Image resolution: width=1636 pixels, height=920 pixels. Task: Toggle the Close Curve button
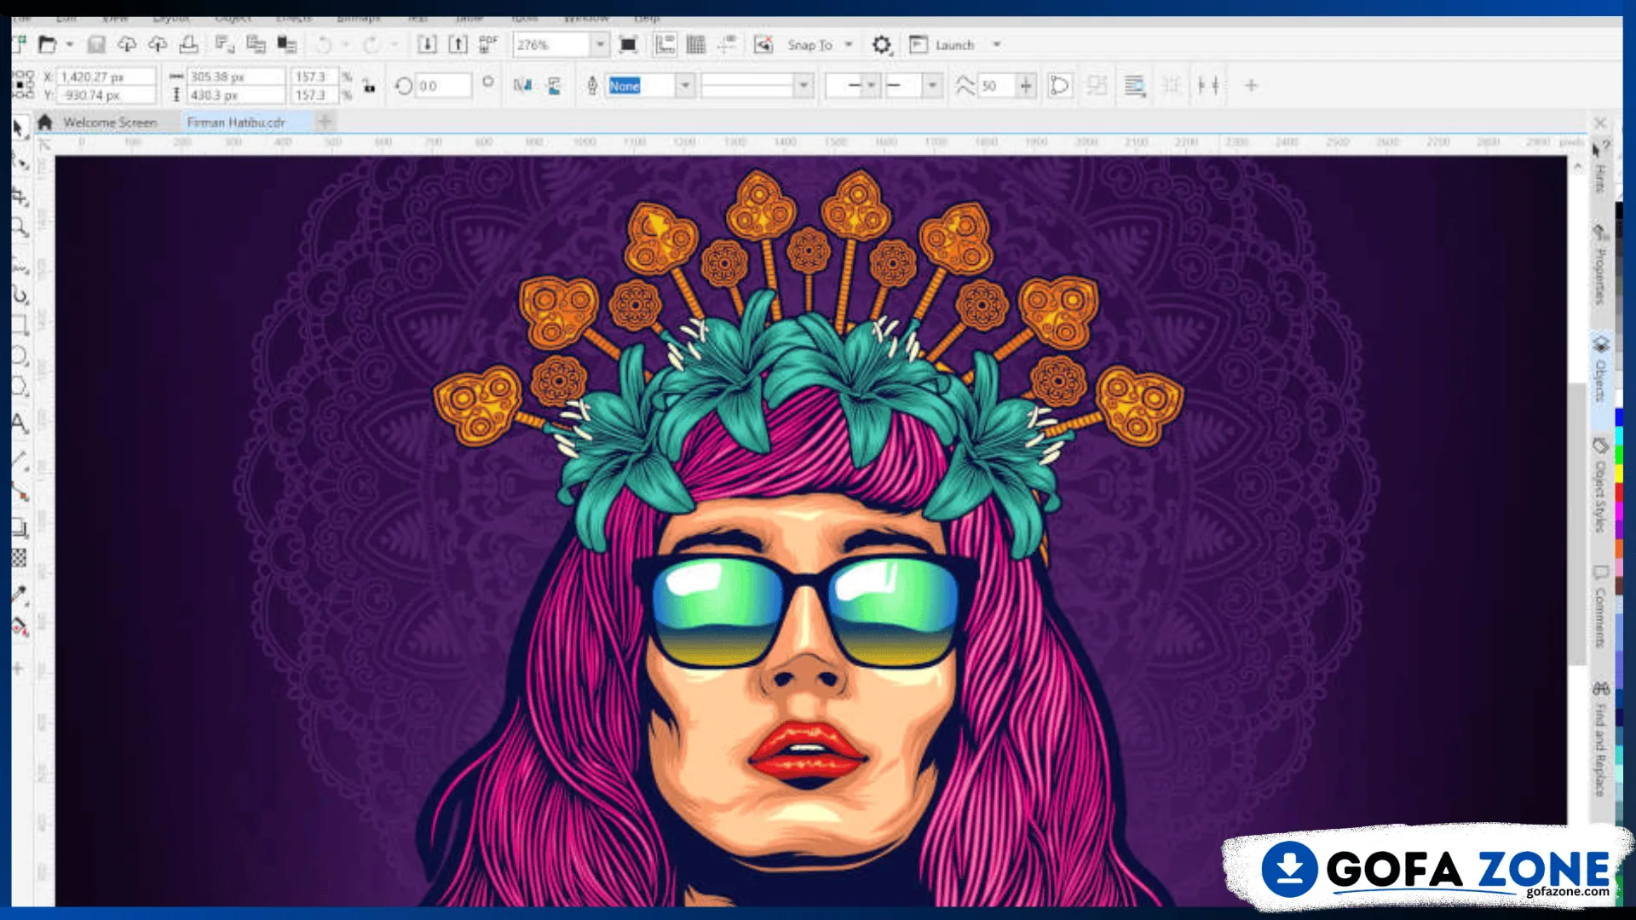(1059, 85)
